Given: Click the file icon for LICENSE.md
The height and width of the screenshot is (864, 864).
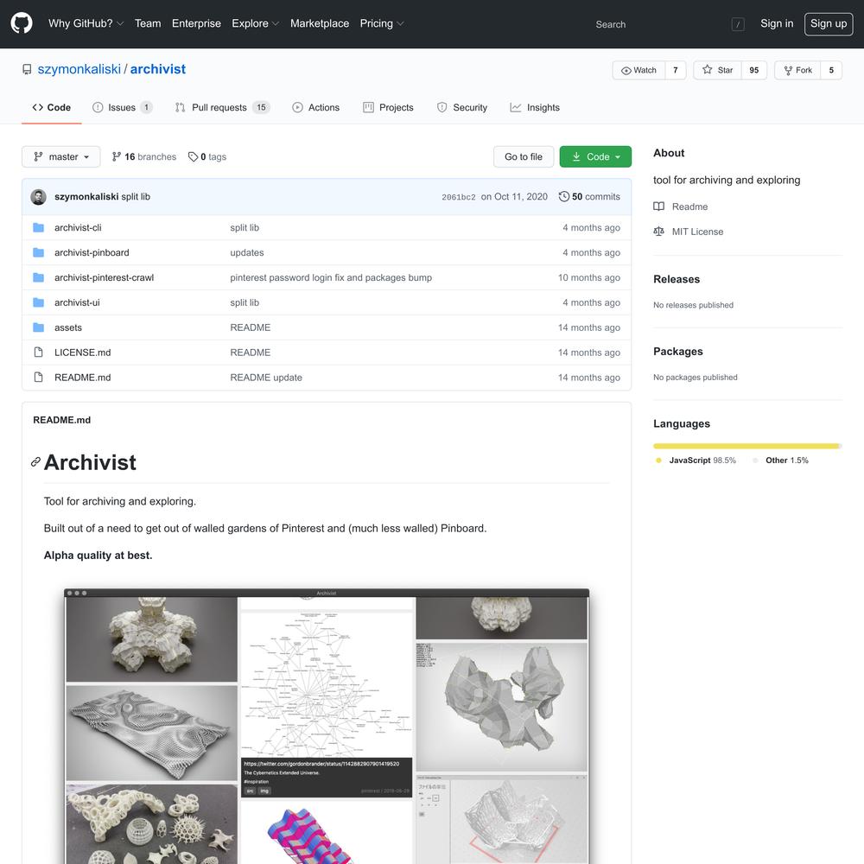Looking at the screenshot, I should 38,353.
